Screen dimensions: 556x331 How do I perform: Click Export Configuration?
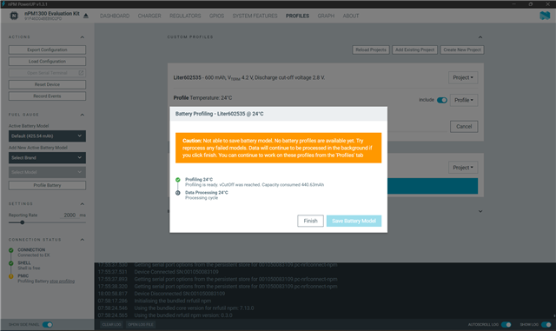[47, 50]
